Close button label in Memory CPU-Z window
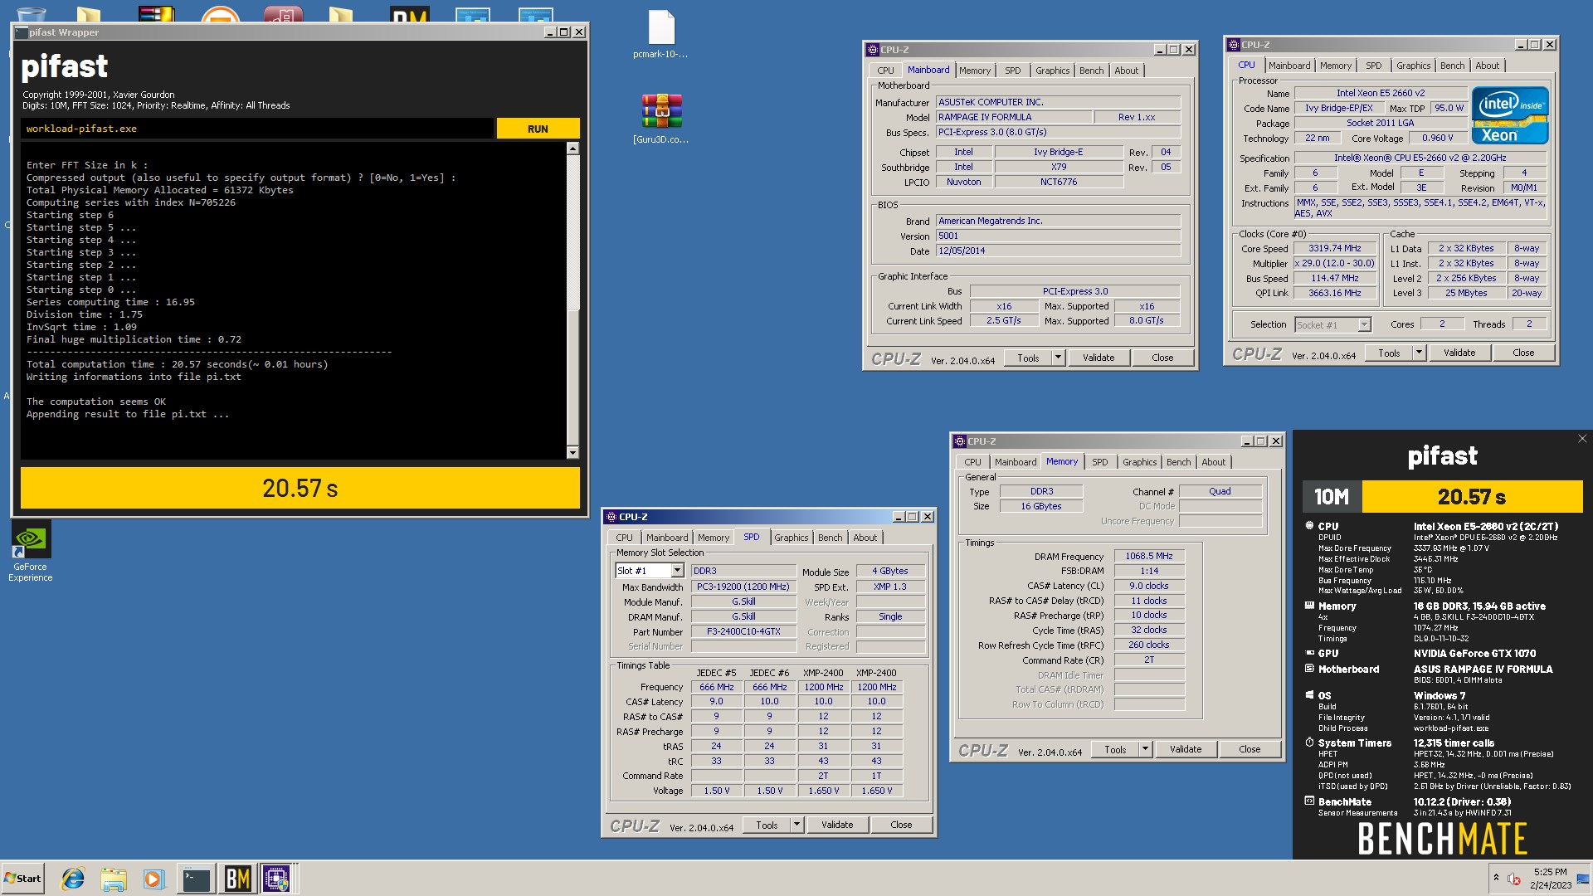1593x896 pixels. [1250, 749]
